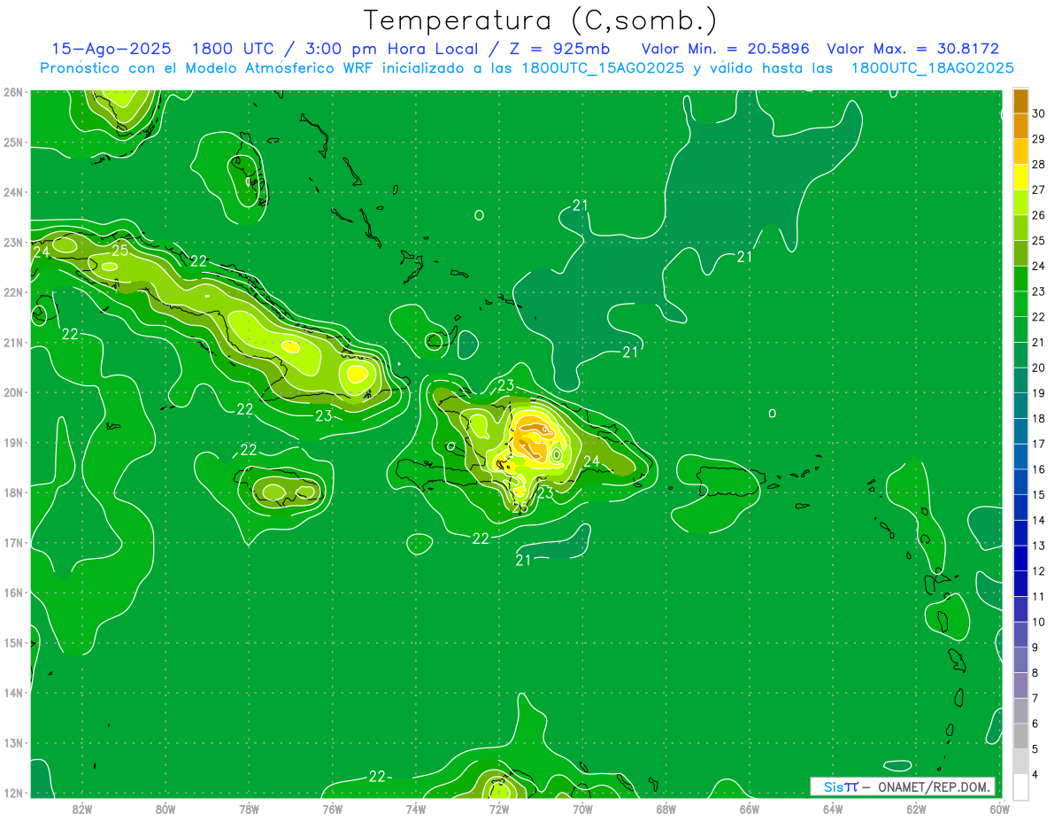Select the purple swatch between 7 and 8
The height and width of the screenshot is (821, 1062).
(1020, 685)
